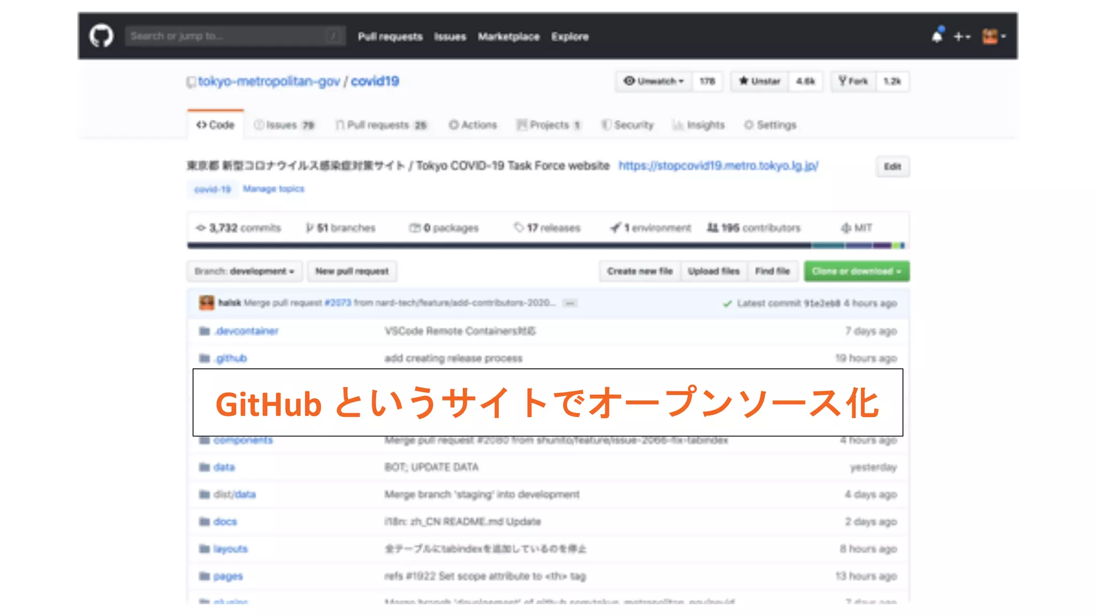The image size is (1096, 616).
Task: Fork the repository
Action: point(853,81)
